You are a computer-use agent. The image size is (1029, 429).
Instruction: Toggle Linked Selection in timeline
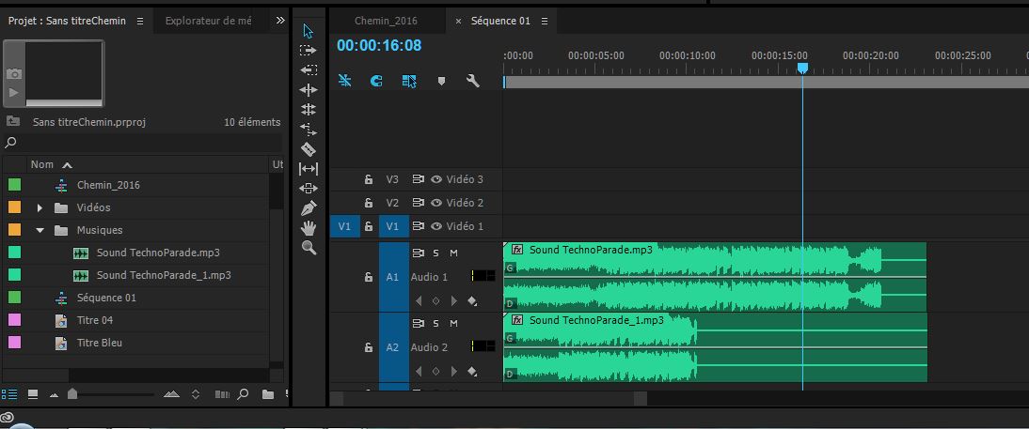click(x=409, y=81)
